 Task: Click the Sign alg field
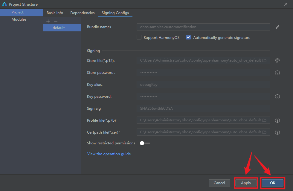tap(203, 109)
